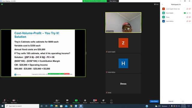
Task: Open audio options arrow beside Unmute
Action: pos(8,100)
